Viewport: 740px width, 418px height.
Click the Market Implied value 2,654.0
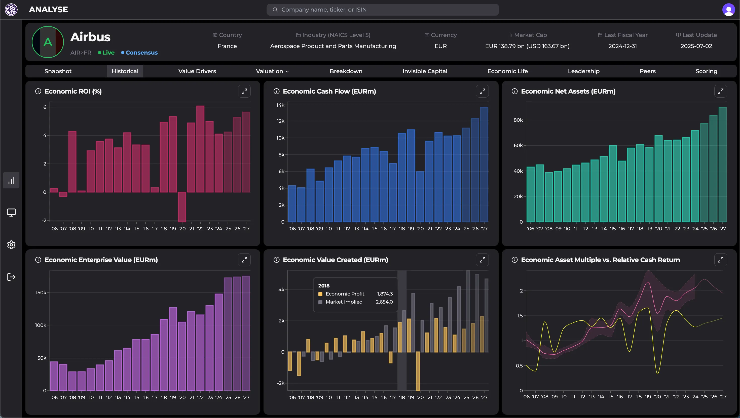[x=384, y=302]
